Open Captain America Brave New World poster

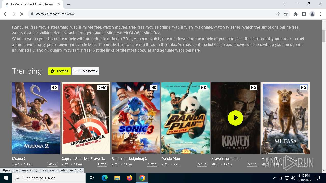pyautogui.click(x=86, y=118)
